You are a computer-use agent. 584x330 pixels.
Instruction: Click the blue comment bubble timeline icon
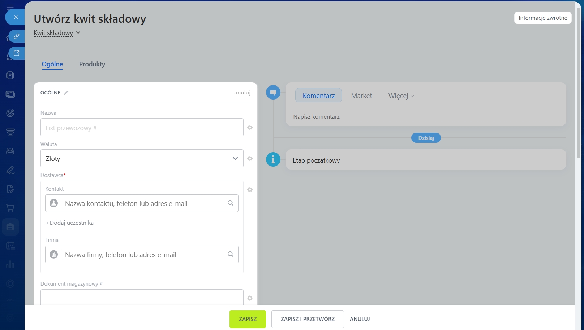pyautogui.click(x=273, y=93)
